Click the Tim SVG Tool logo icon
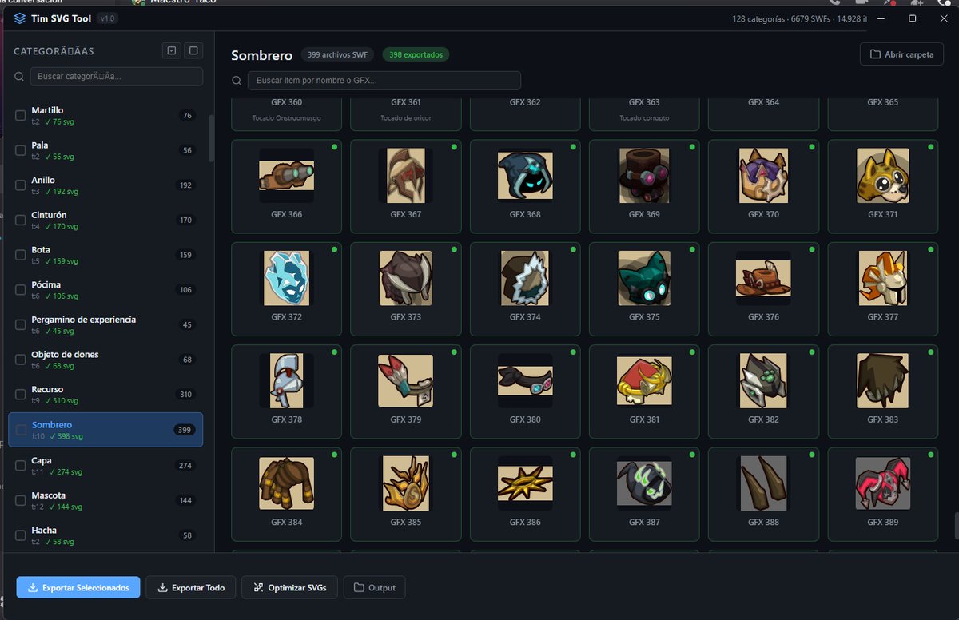 [x=19, y=18]
